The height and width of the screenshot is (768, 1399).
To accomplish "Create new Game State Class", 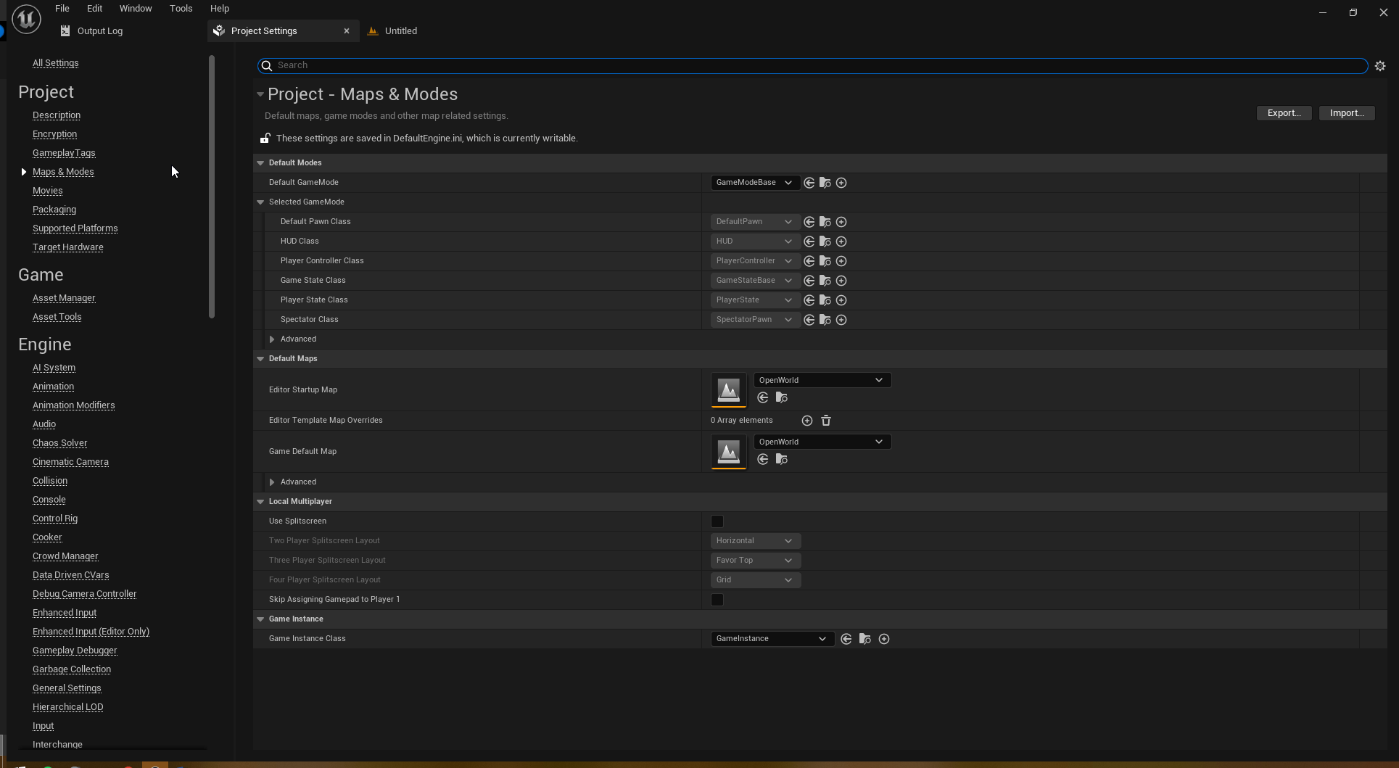I will (x=841, y=281).
